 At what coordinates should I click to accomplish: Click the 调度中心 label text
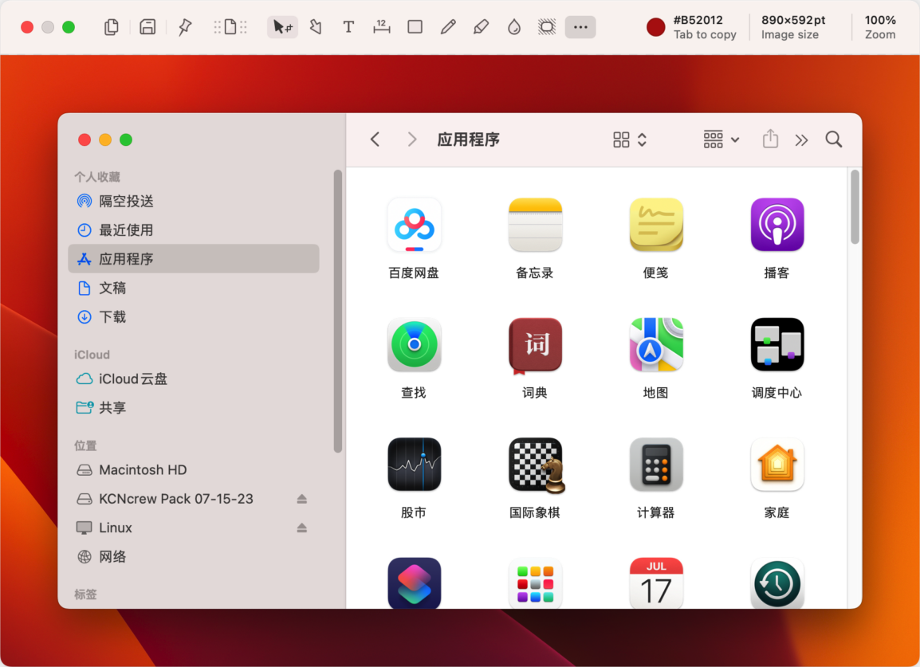[776, 392]
